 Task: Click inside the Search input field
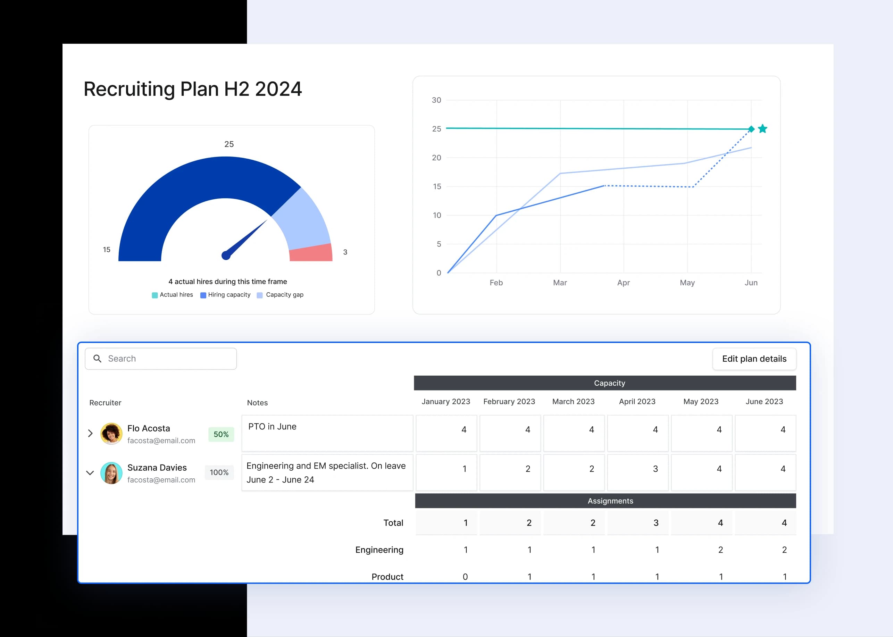[157, 359]
